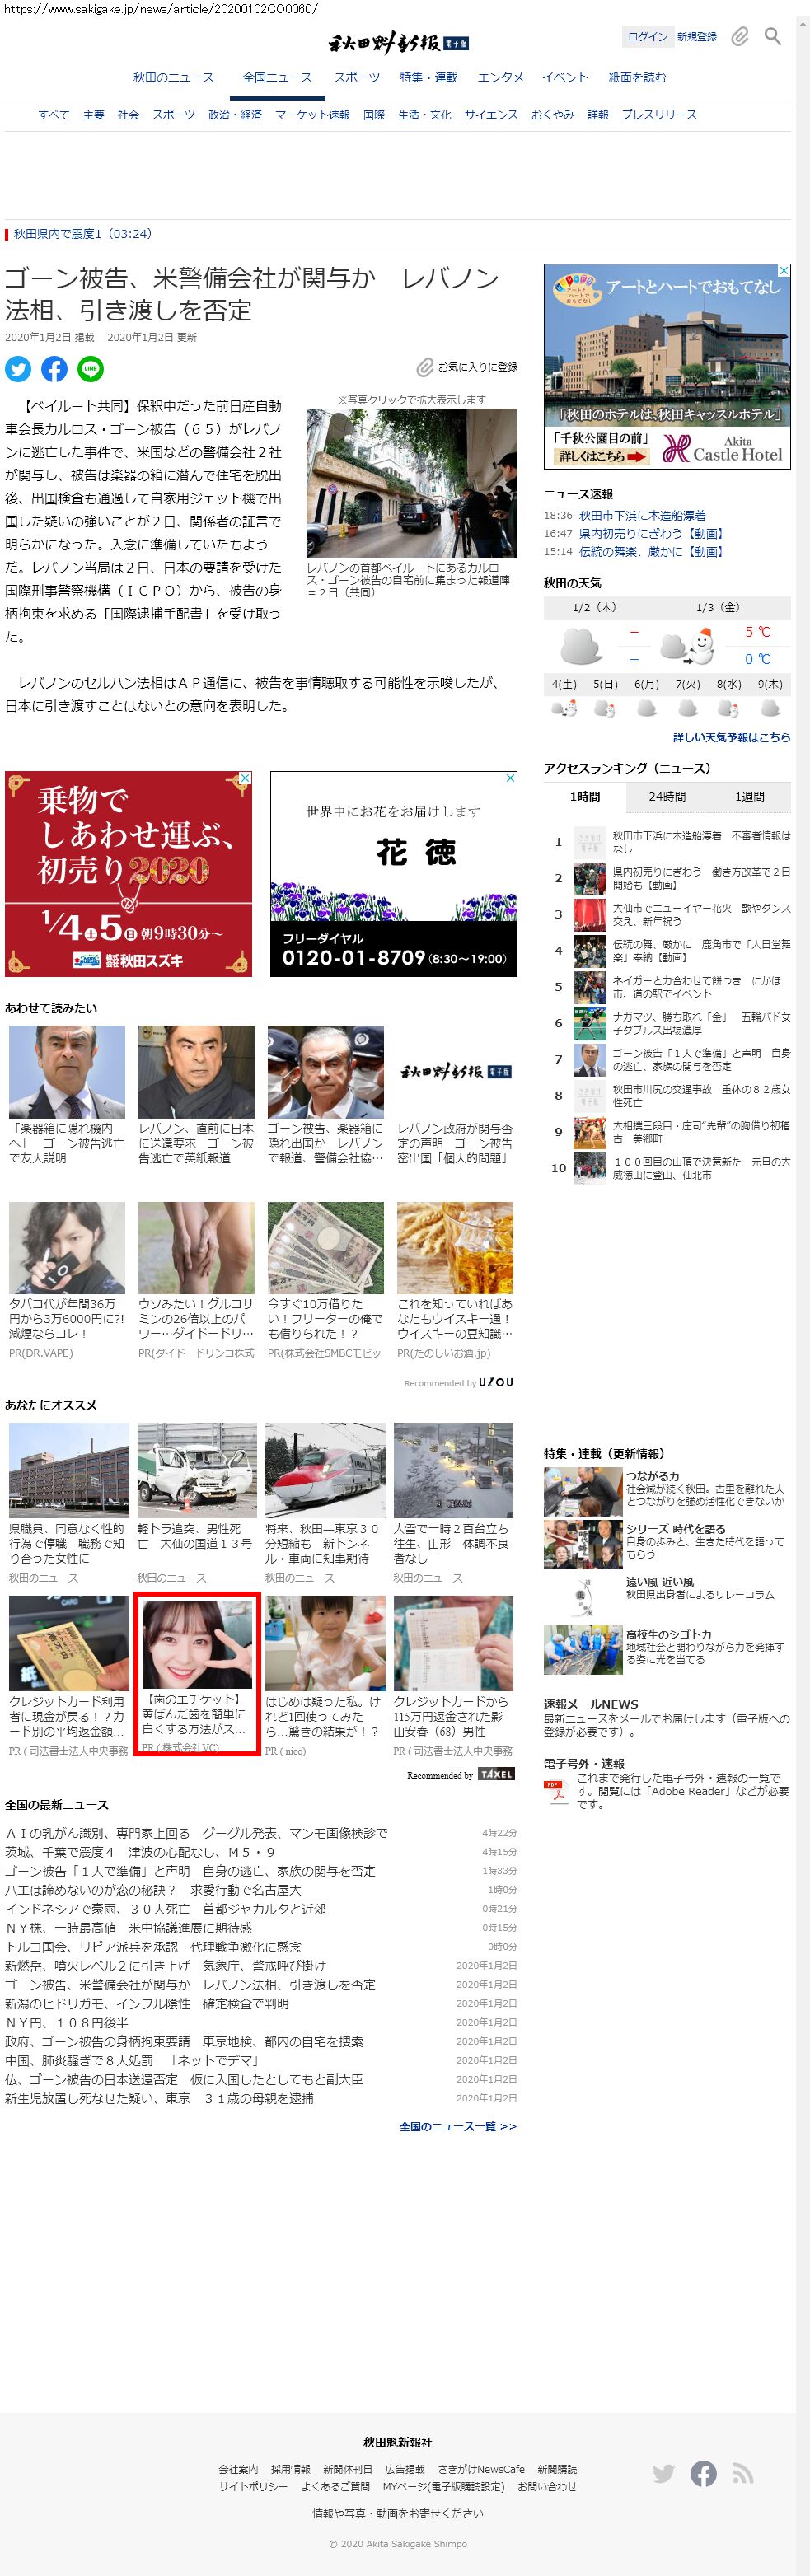Select the 政治・経済 subcategory
Screen dimensions: 810x2576
[x=235, y=115]
